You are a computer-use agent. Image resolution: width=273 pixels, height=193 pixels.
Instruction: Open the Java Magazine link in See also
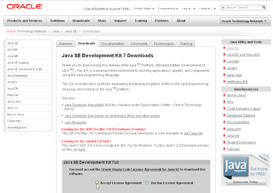pos(75,122)
